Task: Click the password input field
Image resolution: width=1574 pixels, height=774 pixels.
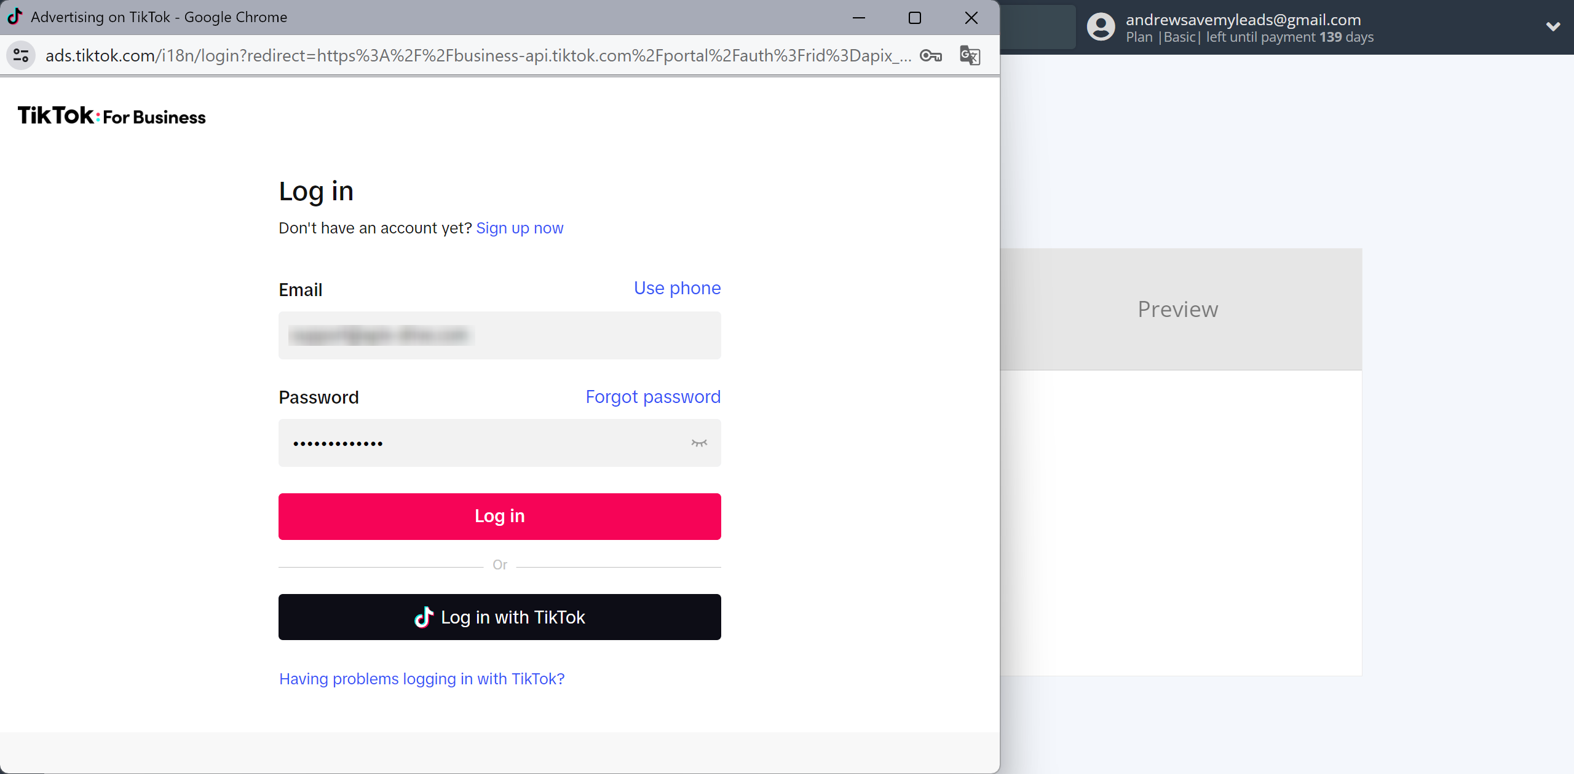Action: [x=499, y=442]
